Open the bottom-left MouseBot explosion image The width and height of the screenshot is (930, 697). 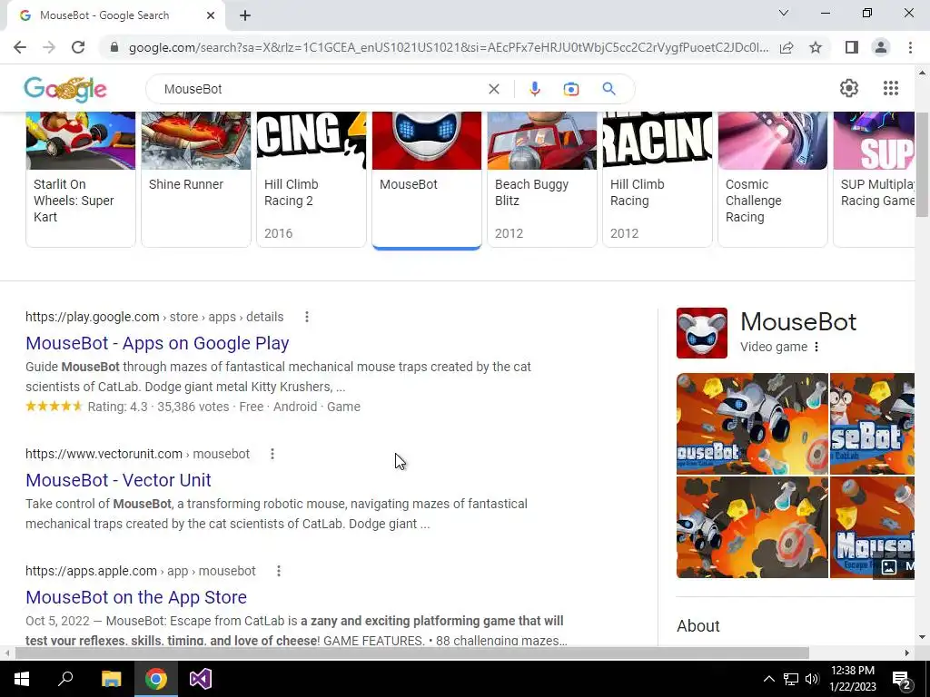pyautogui.click(x=752, y=527)
